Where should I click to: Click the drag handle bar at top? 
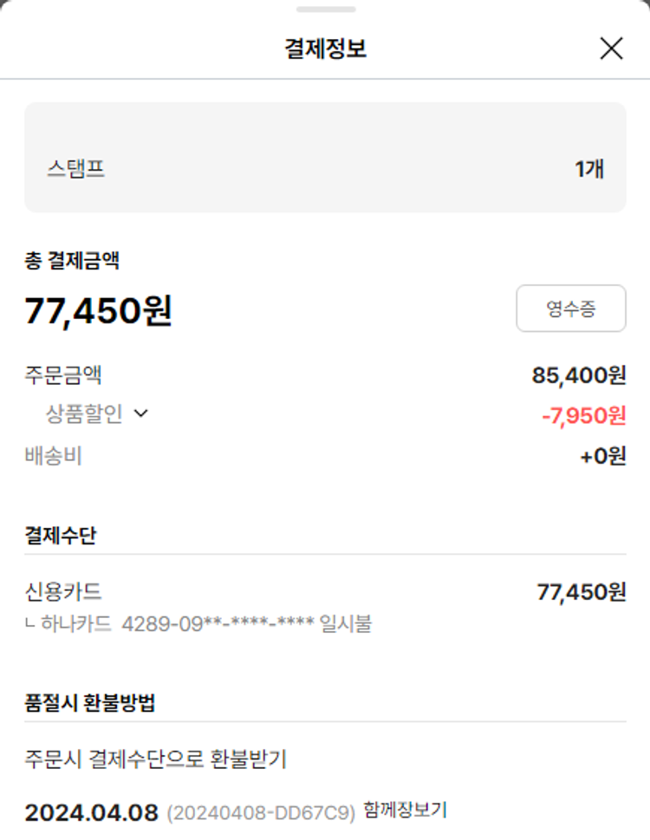(x=325, y=10)
